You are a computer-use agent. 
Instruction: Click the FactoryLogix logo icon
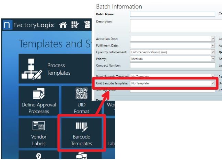pos(8,25)
